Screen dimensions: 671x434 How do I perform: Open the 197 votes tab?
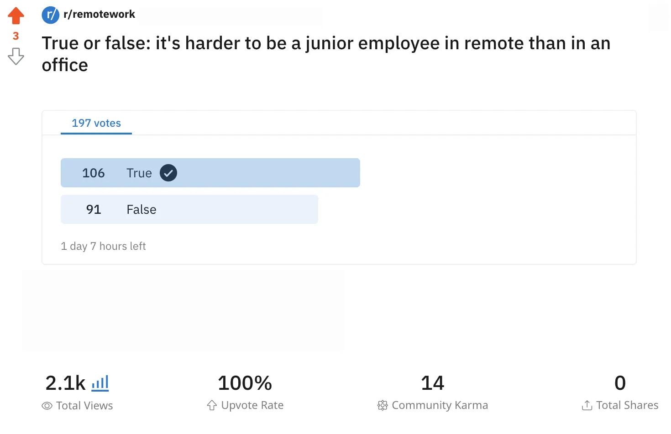tap(96, 123)
